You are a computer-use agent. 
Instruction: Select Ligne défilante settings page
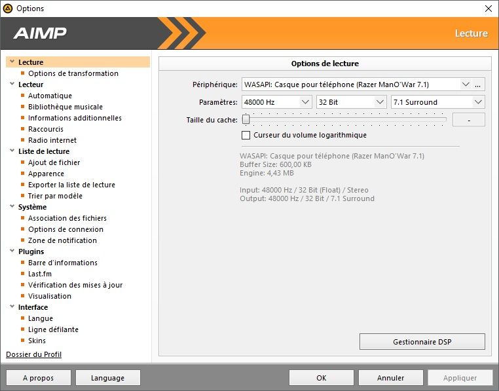pyautogui.click(x=53, y=329)
